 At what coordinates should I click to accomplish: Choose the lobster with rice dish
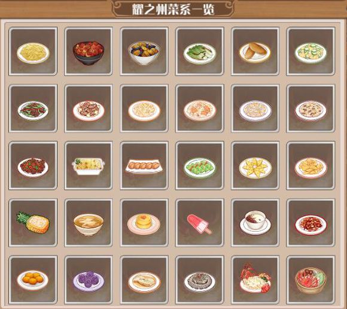click(255, 280)
